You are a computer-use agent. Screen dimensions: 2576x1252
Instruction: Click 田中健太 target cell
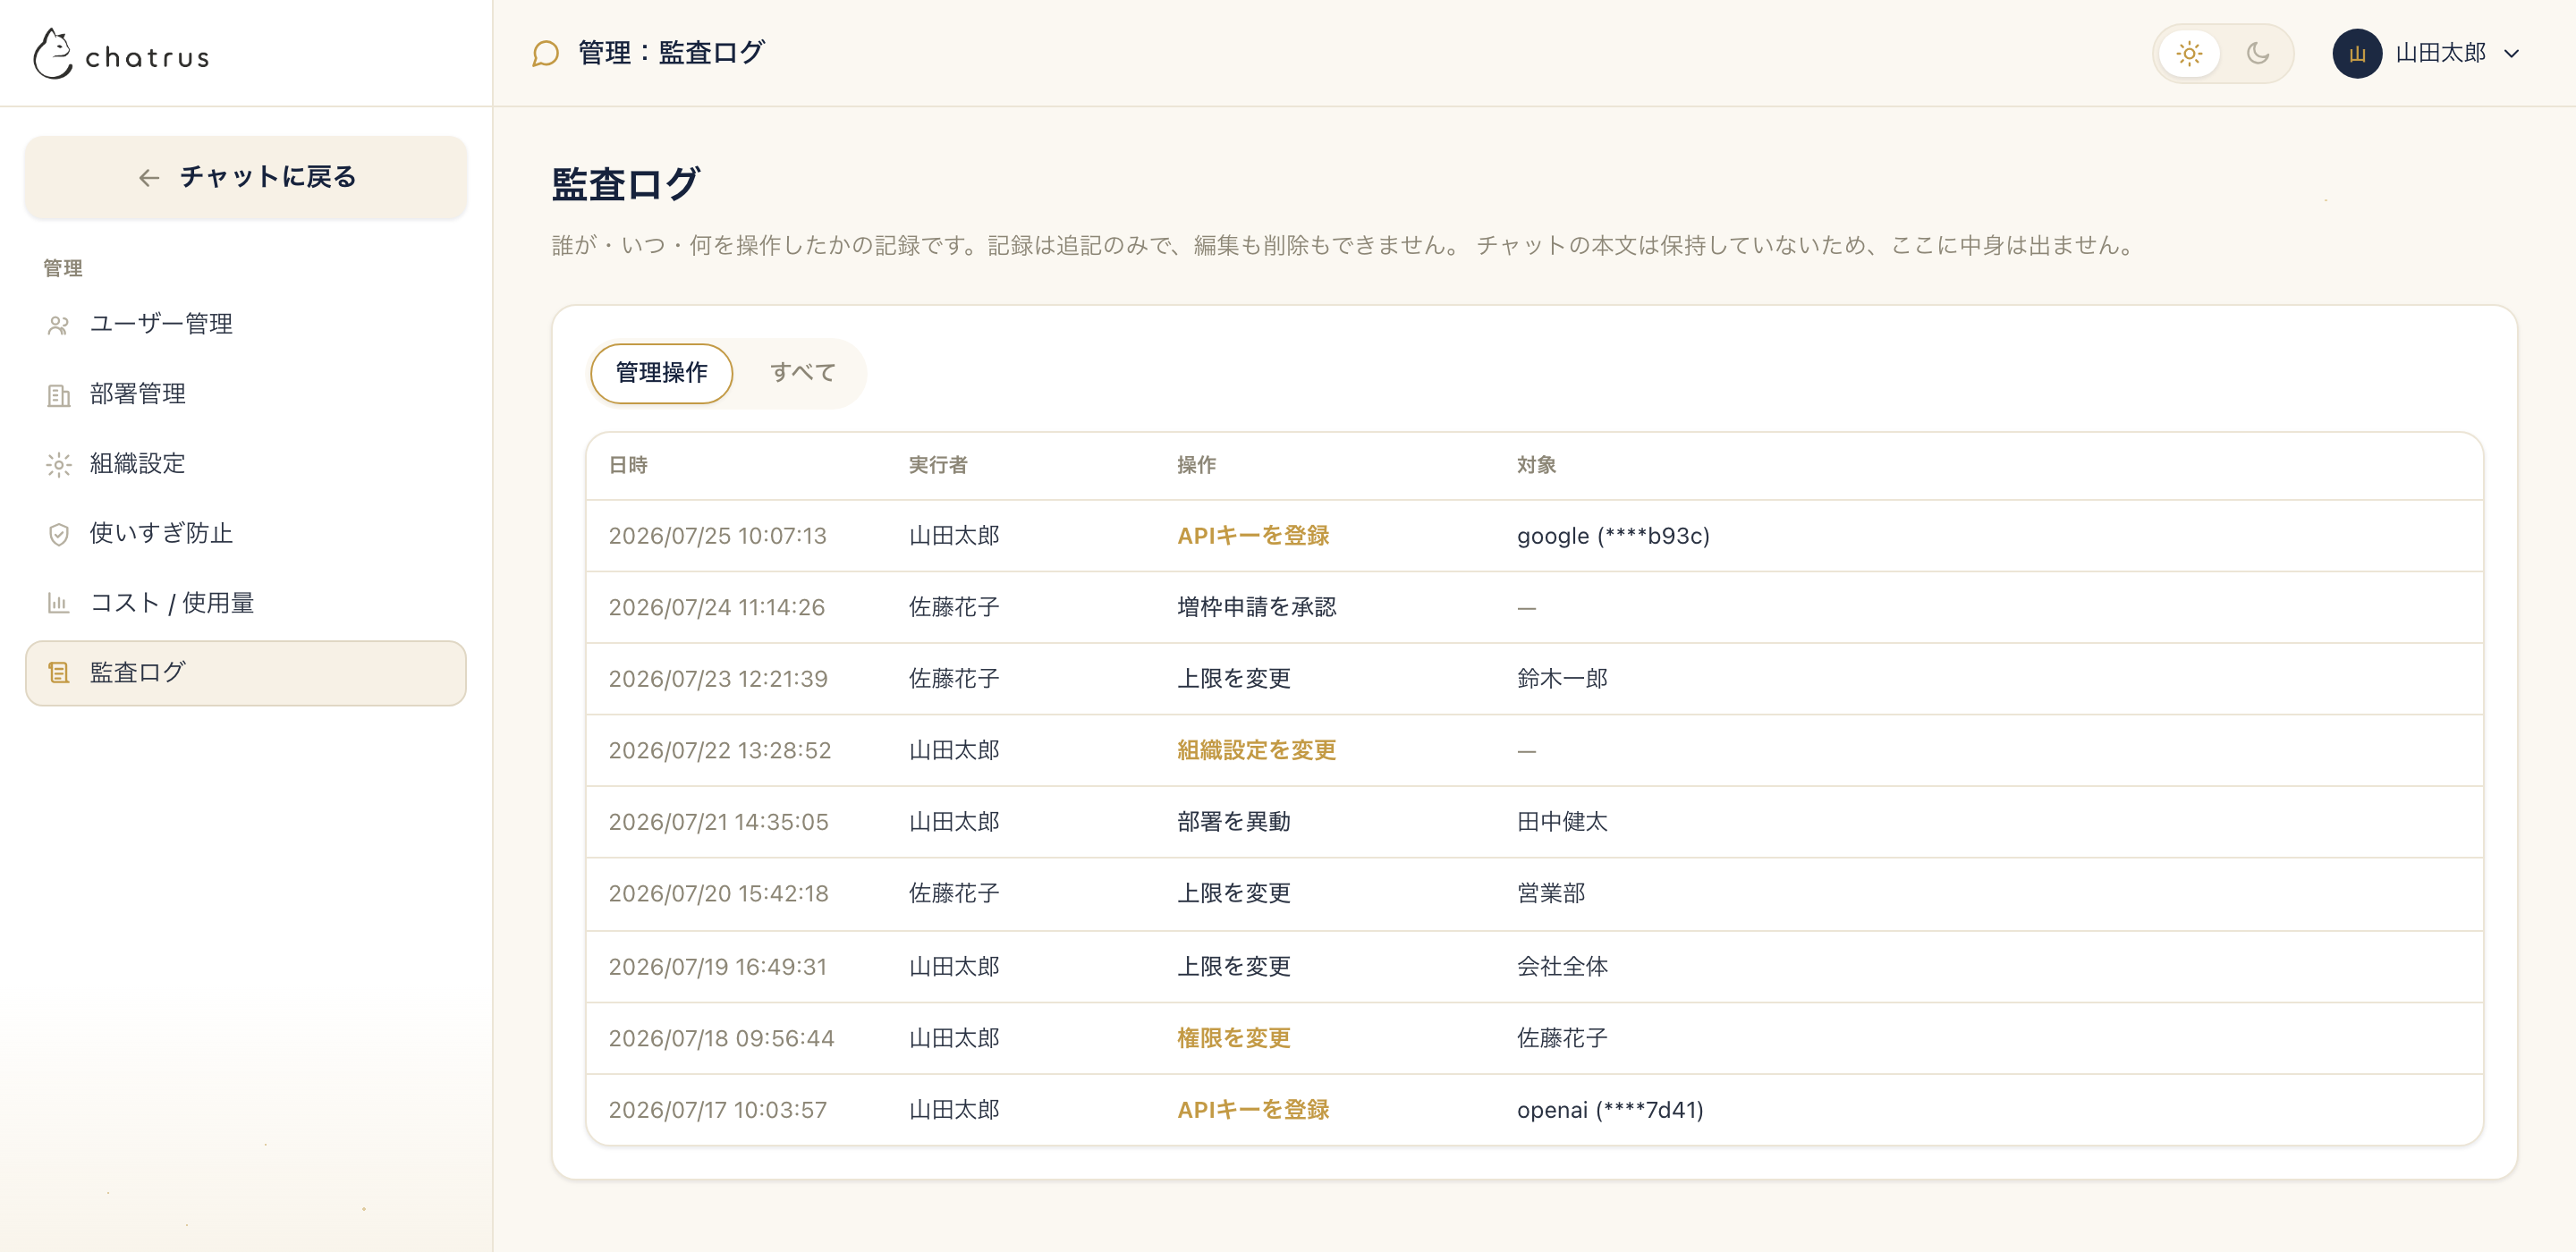[1562, 822]
